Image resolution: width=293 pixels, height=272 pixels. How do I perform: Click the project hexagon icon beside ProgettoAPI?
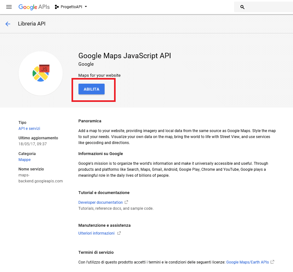pyautogui.click(x=57, y=7)
